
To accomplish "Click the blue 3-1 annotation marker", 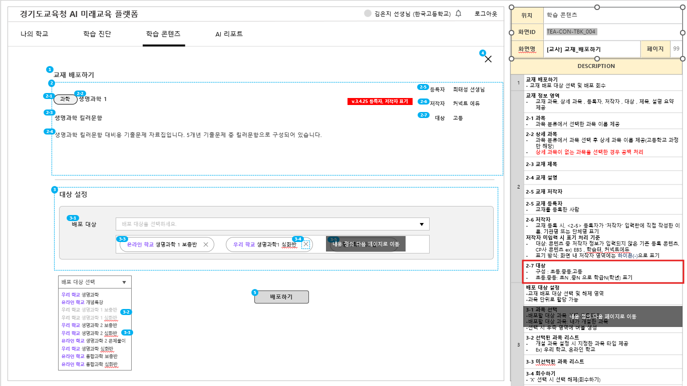I will pyautogui.click(x=73, y=218).
